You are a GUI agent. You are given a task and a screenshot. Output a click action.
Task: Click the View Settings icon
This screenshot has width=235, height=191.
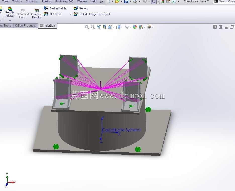[x=149, y=27]
